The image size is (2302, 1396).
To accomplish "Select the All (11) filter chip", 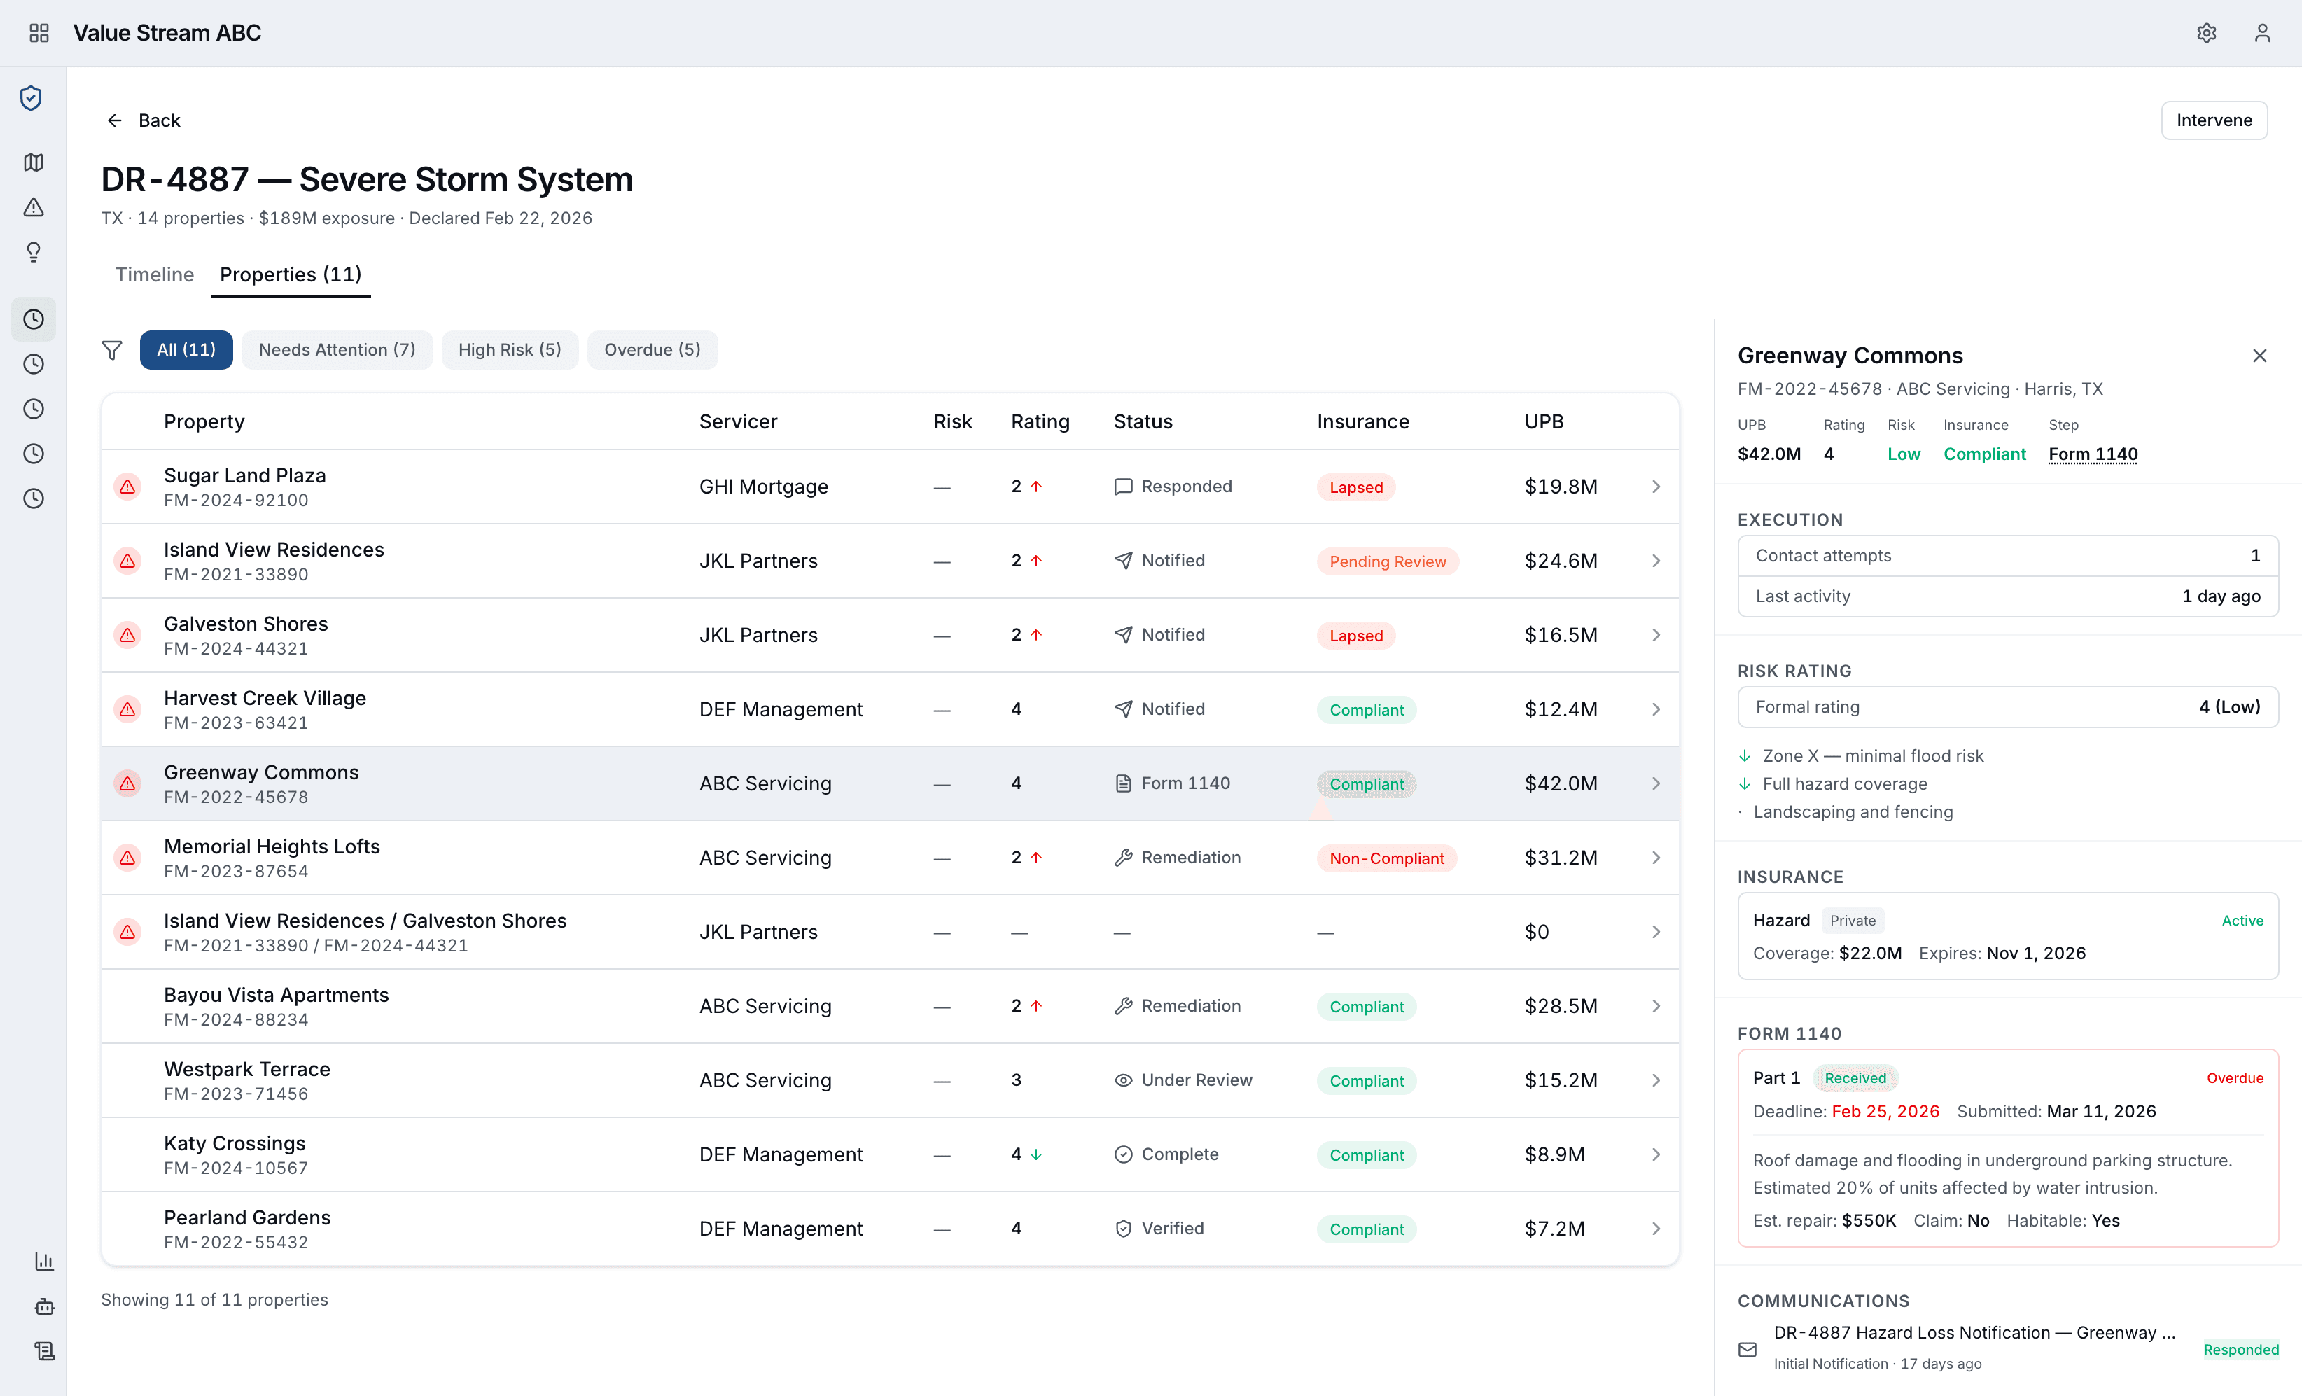I will [186, 349].
